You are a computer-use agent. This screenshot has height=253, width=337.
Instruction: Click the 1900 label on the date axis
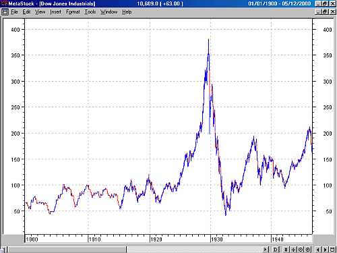(32, 240)
